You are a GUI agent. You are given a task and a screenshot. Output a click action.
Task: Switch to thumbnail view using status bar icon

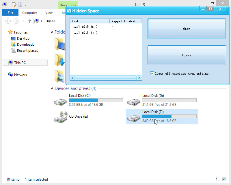[x=225, y=179]
